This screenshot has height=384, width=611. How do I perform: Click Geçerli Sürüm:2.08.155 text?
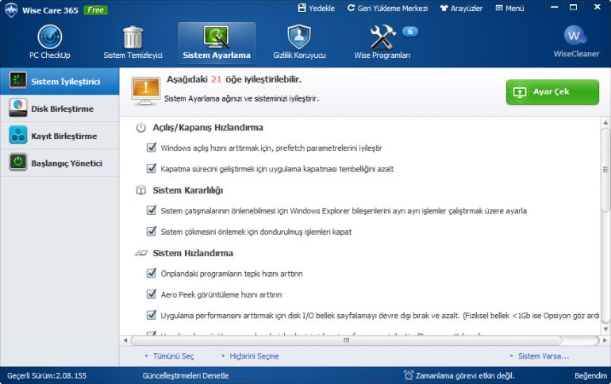click(47, 375)
